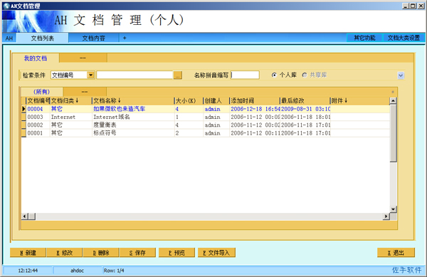Click the vertical scrollbar down arrow

(393, 209)
